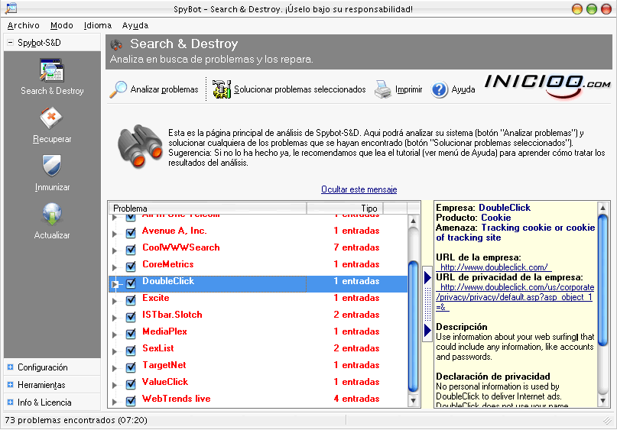Click the '4 entradas' cell of WebTrends live
Image resolution: width=617 pixels, height=430 pixels.
coord(356,399)
